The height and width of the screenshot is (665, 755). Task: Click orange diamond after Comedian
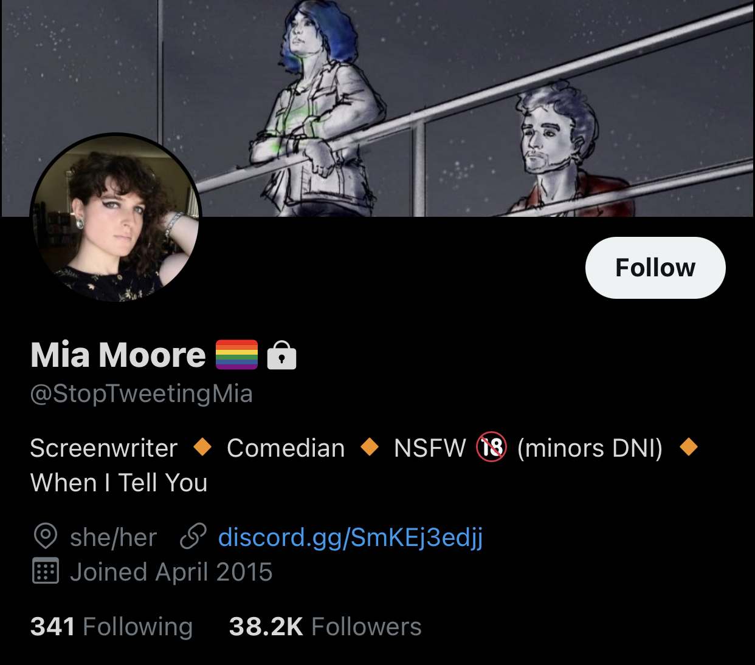(370, 448)
